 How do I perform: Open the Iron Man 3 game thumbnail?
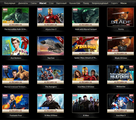120,103
